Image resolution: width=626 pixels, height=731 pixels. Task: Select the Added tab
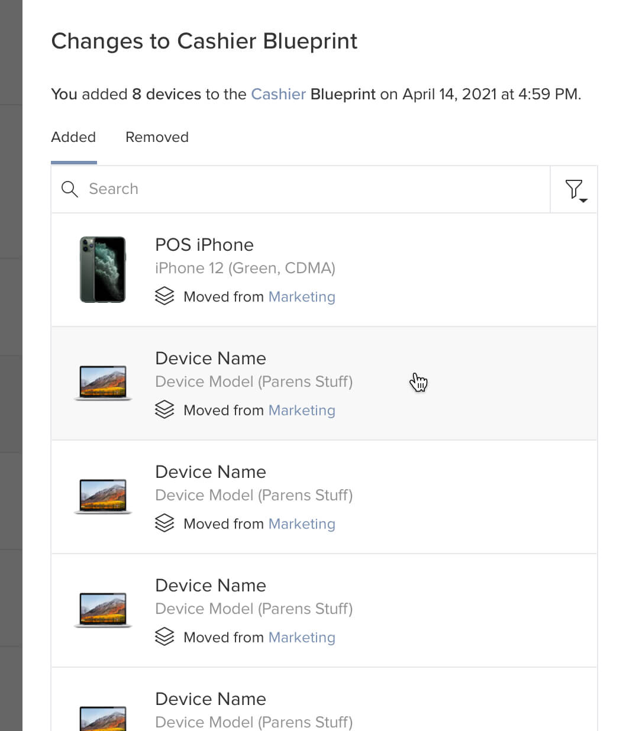point(73,137)
